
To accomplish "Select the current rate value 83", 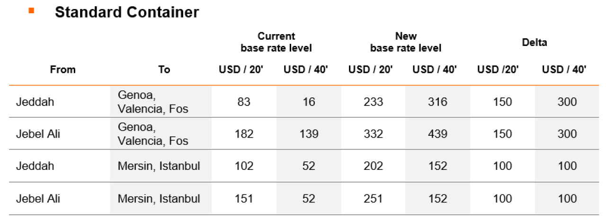I will click(244, 102).
